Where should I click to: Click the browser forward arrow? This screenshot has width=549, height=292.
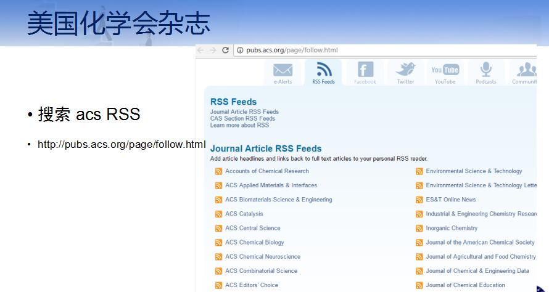click(213, 50)
